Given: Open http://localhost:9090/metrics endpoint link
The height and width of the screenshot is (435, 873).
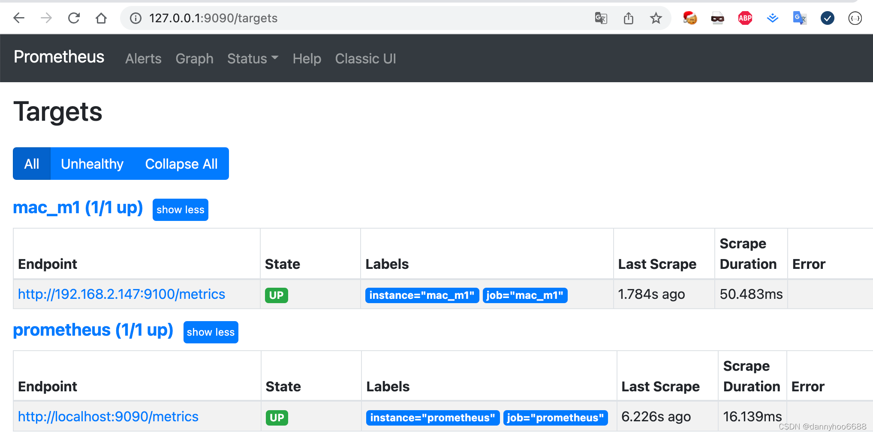Looking at the screenshot, I should pyautogui.click(x=108, y=417).
